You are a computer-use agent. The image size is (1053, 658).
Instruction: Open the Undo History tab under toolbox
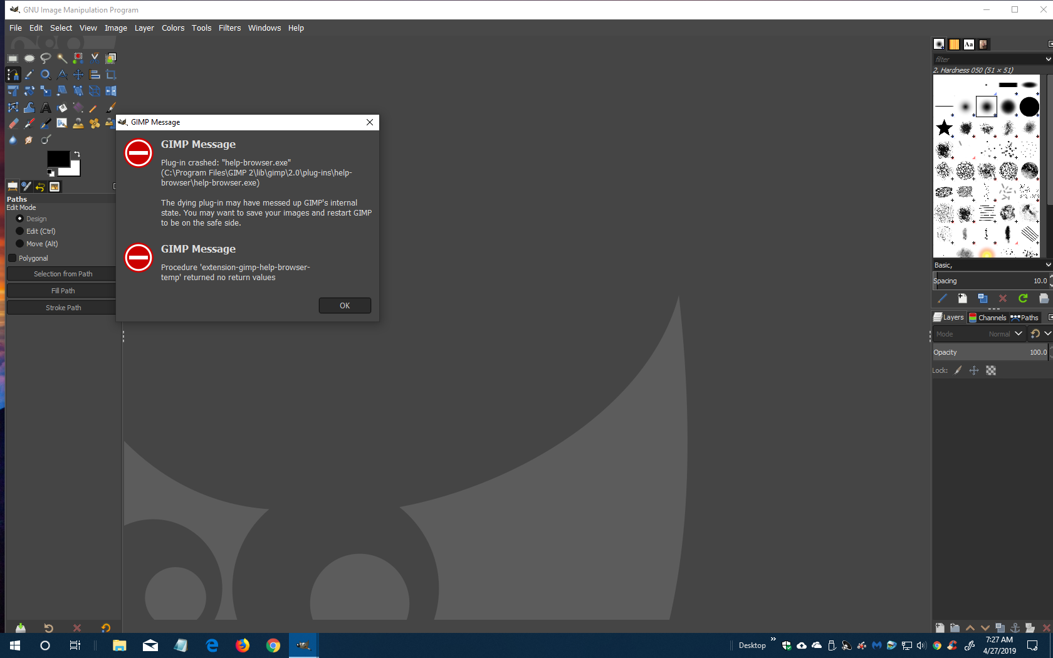(40, 187)
